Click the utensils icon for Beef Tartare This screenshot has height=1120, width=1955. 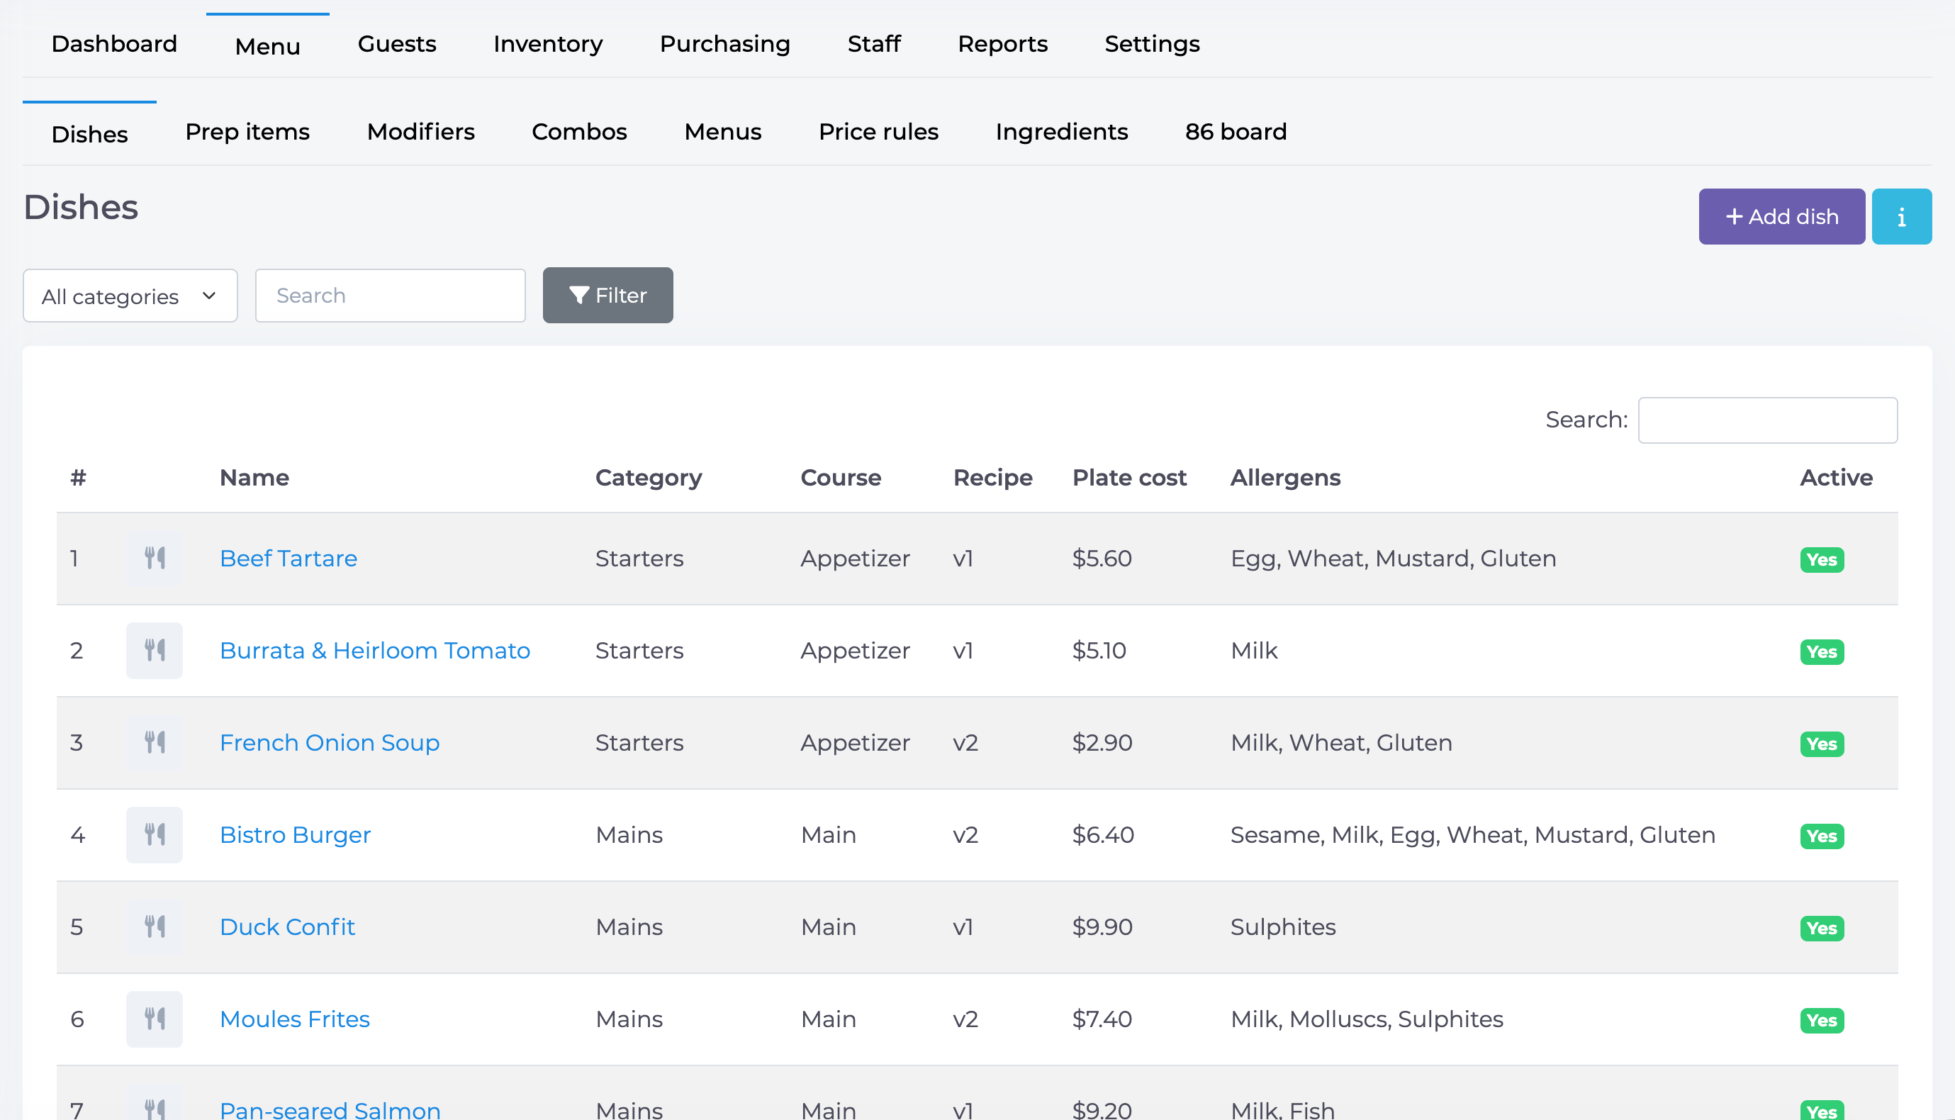[155, 559]
